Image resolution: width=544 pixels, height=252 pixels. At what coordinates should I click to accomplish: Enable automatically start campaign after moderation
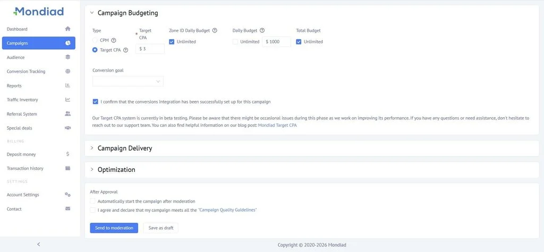pos(92,201)
